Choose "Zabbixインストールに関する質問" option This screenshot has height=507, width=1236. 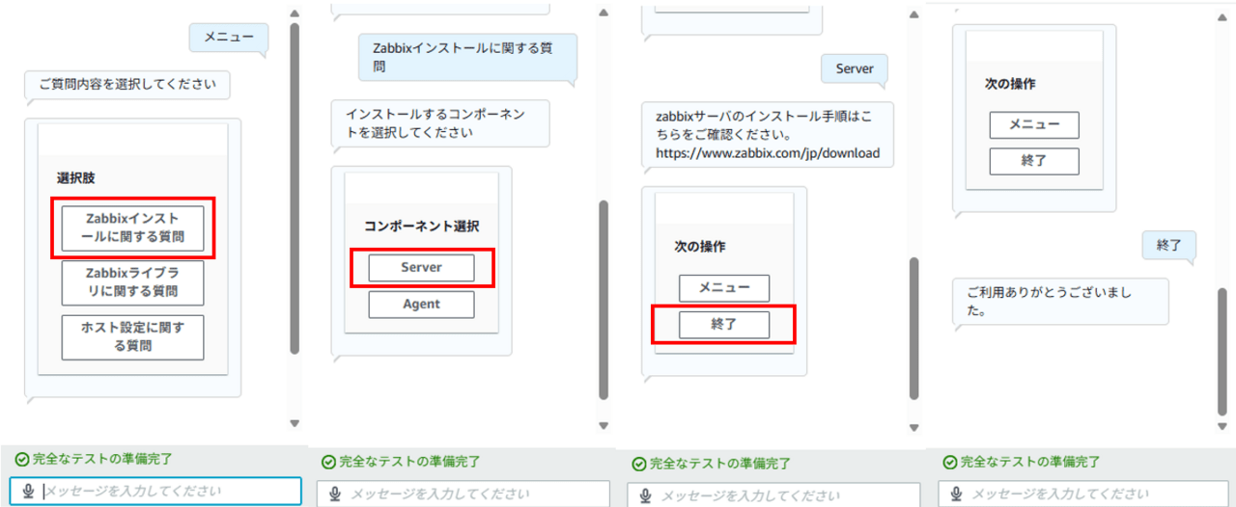(132, 227)
